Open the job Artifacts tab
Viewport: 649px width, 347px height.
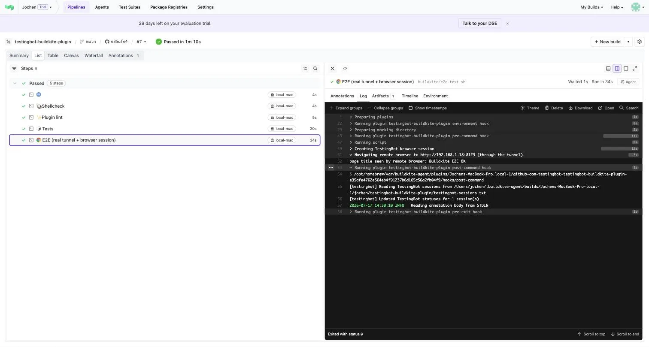coord(384,96)
